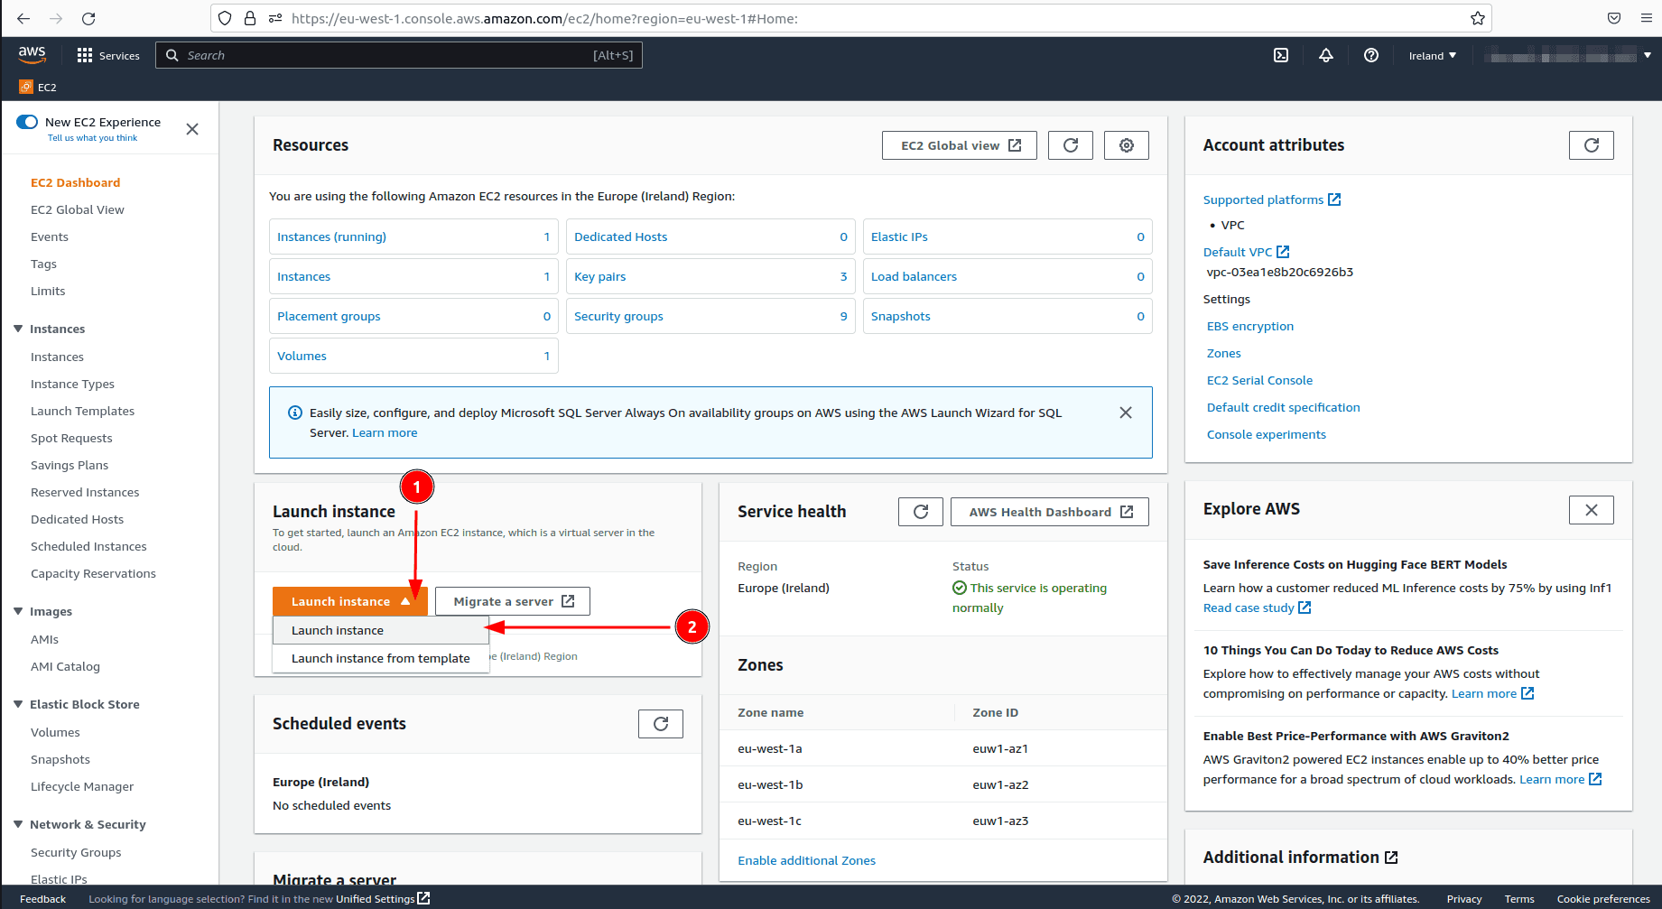
Task: Click the EC2 Global view button
Action: click(960, 145)
